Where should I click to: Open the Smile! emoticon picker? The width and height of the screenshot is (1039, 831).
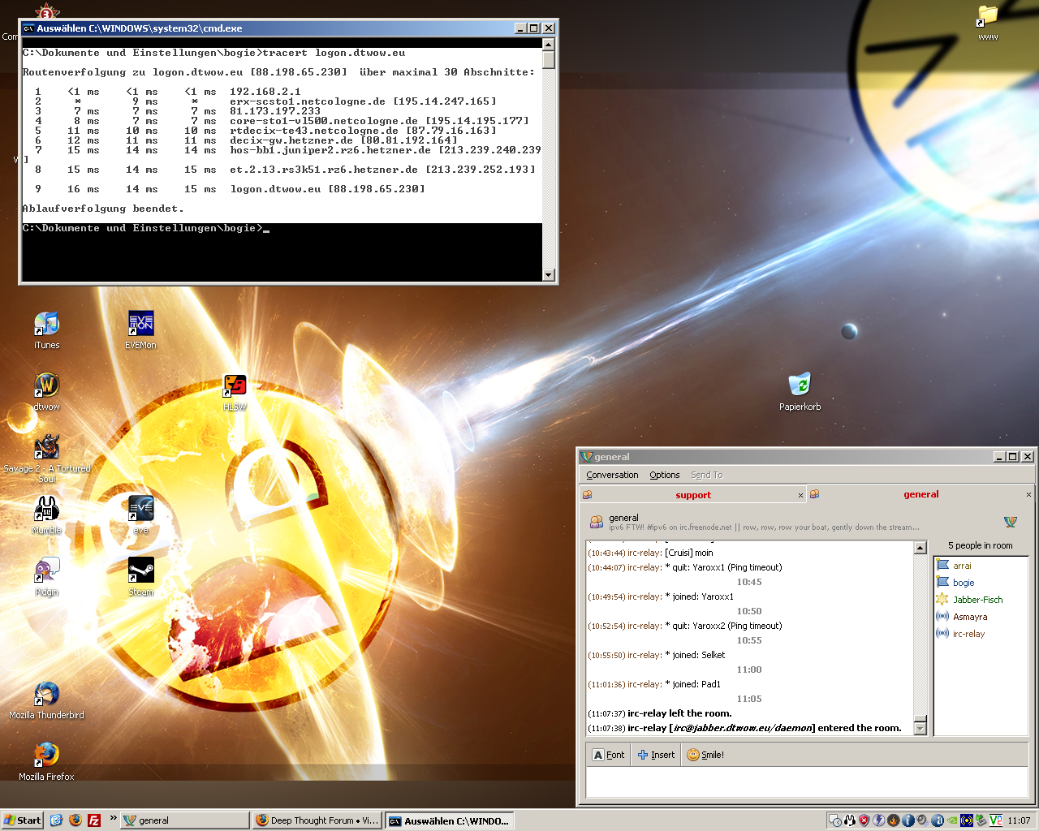[x=705, y=755]
